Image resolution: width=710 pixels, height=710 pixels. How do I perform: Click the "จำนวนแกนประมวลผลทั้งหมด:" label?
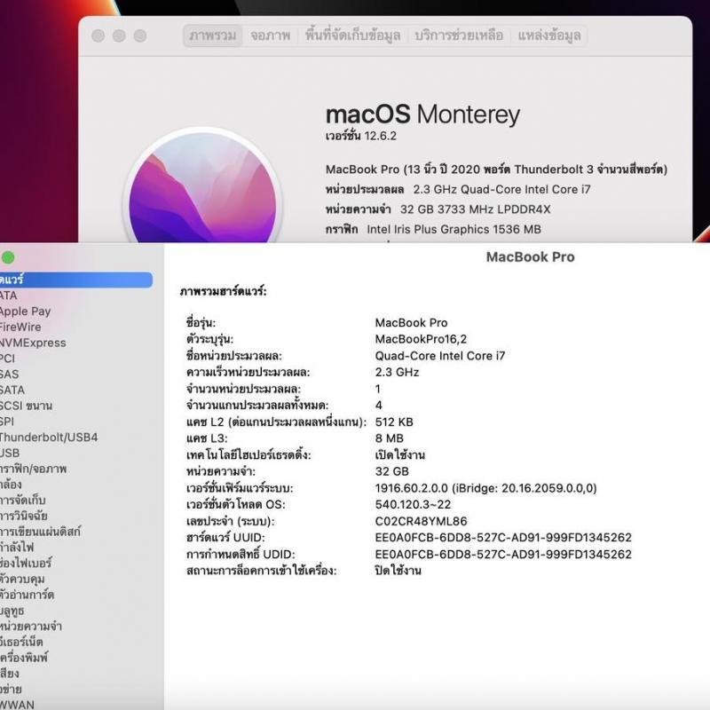coord(257,406)
